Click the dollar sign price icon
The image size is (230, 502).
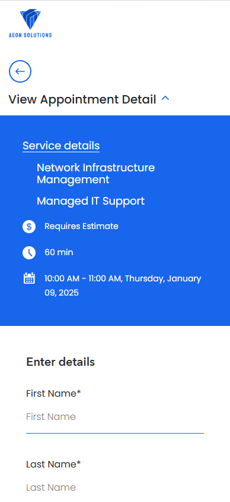tap(29, 227)
